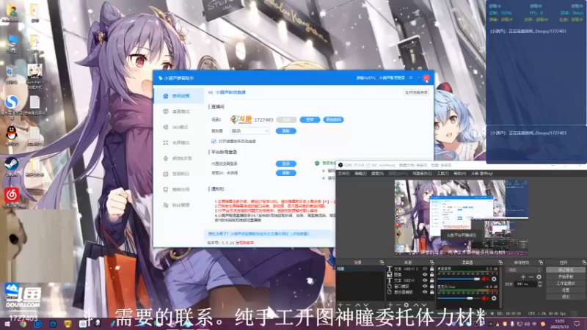Open the 帮助(H) menu in OBS
587x330 pixels.
pyautogui.click(x=460, y=174)
